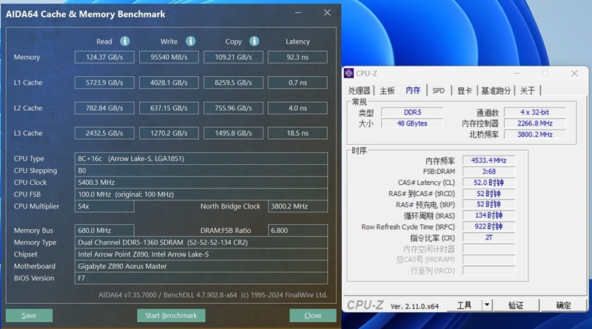Click the info icon next to Write
592x329 pixels.
pyautogui.click(x=190, y=41)
